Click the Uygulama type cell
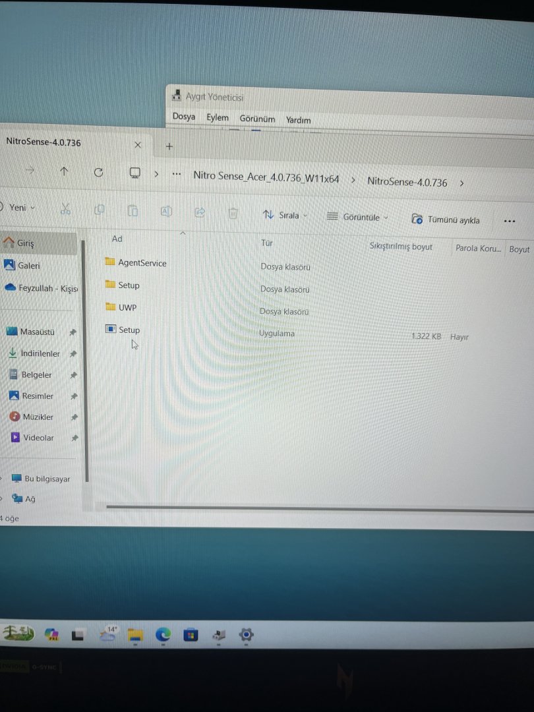534x712 pixels. (276, 333)
